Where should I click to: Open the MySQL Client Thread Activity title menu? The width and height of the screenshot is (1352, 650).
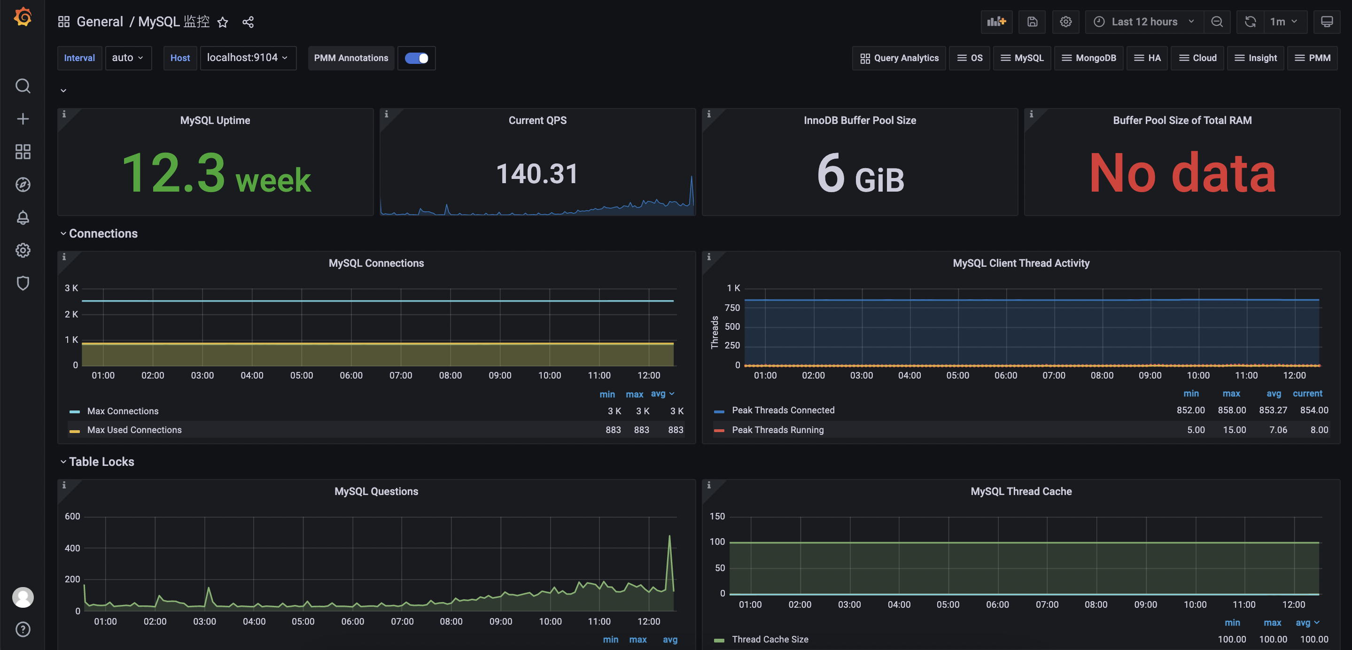[x=1021, y=263]
